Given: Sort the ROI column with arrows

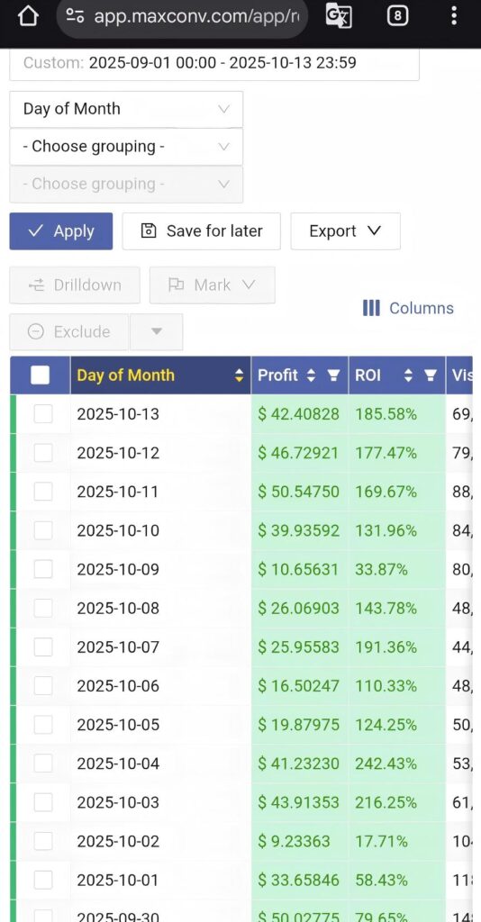Looking at the screenshot, I should pyautogui.click(x=409, y=375).
